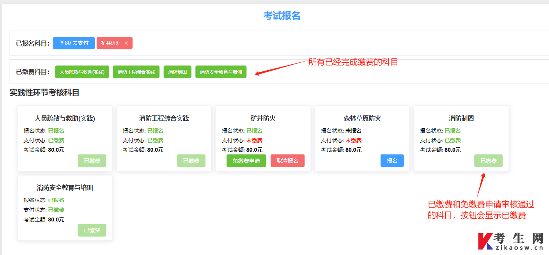Remove 矿井防火 tag via its X icon
Viewport: 549px width, 255px height.
pyautogui.click(x=126, y=43)
